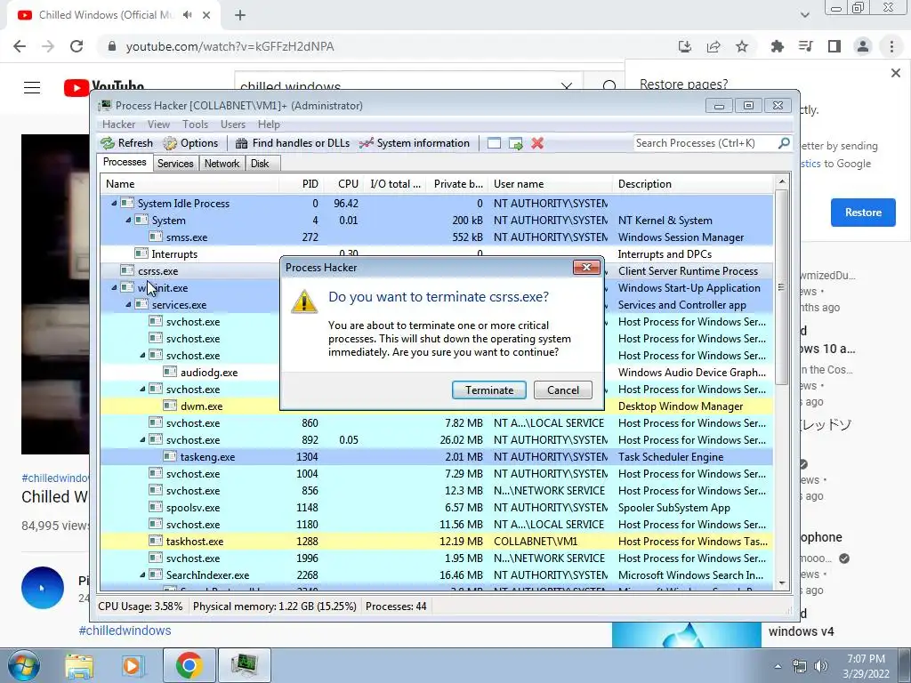Click Restore in Chrome's restore pages prompt
This screenshot has width=911, height=683.
[863, 213]
